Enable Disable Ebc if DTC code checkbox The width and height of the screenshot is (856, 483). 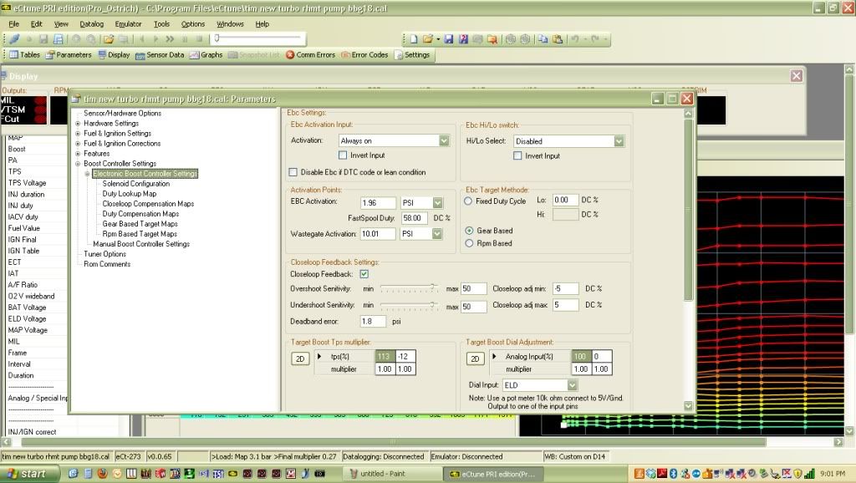(x=293, y=172)
